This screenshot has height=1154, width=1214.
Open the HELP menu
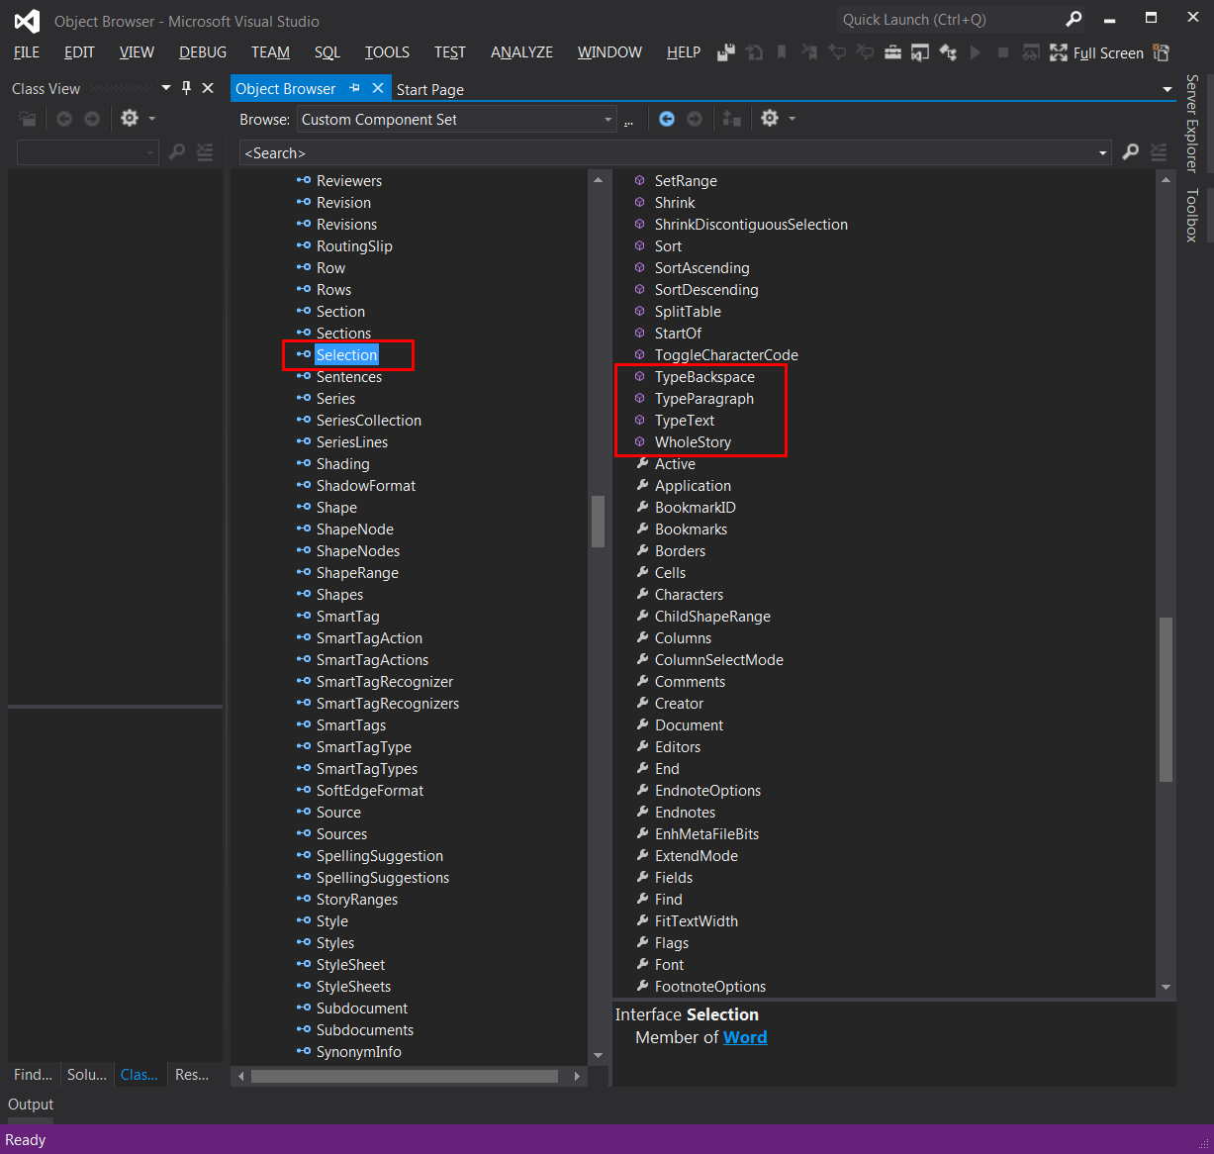click(684, 52)
